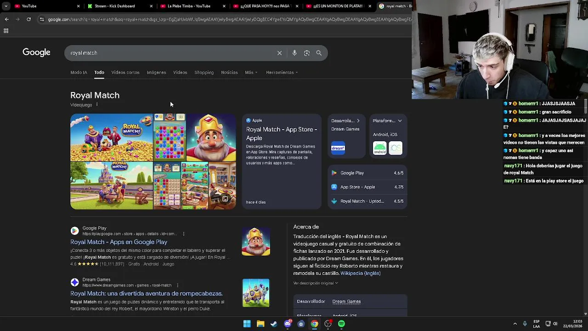This screenshot has width=588, height=331.
Task: Expand Ver descripción original
Action: coord(316,283)
